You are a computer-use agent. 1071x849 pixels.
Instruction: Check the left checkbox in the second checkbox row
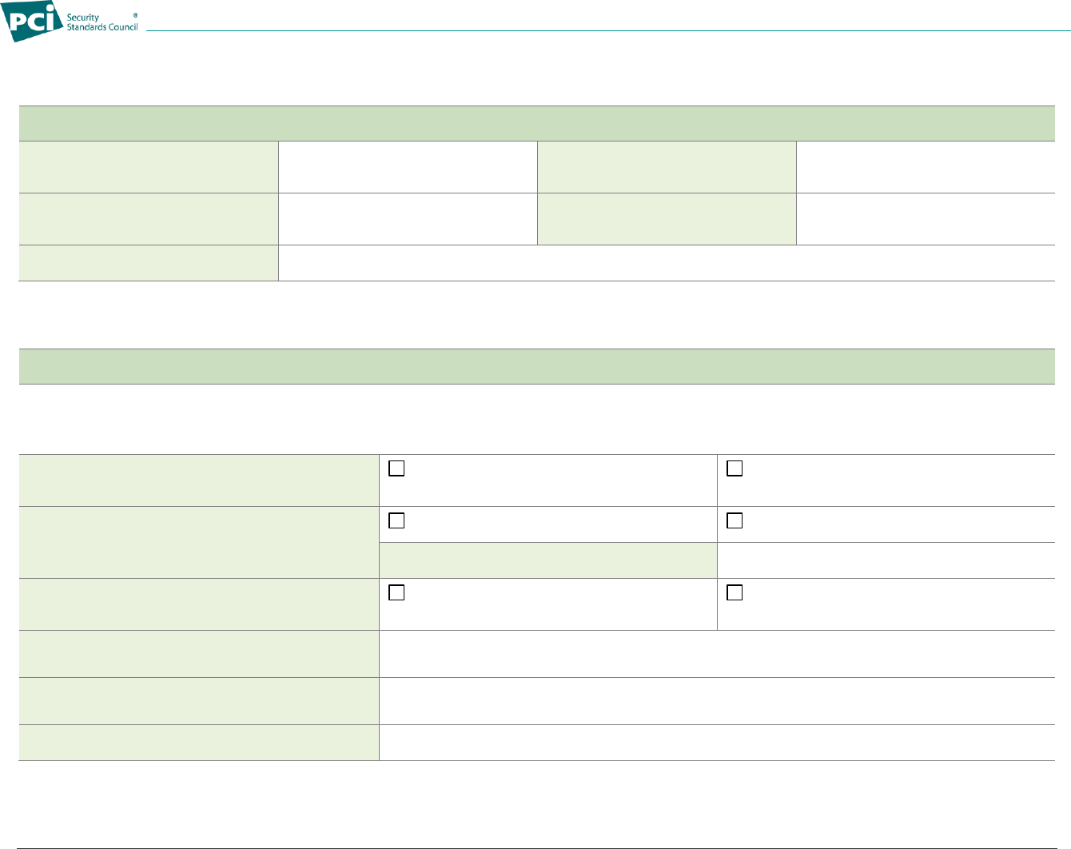click(x=396, y=520)
